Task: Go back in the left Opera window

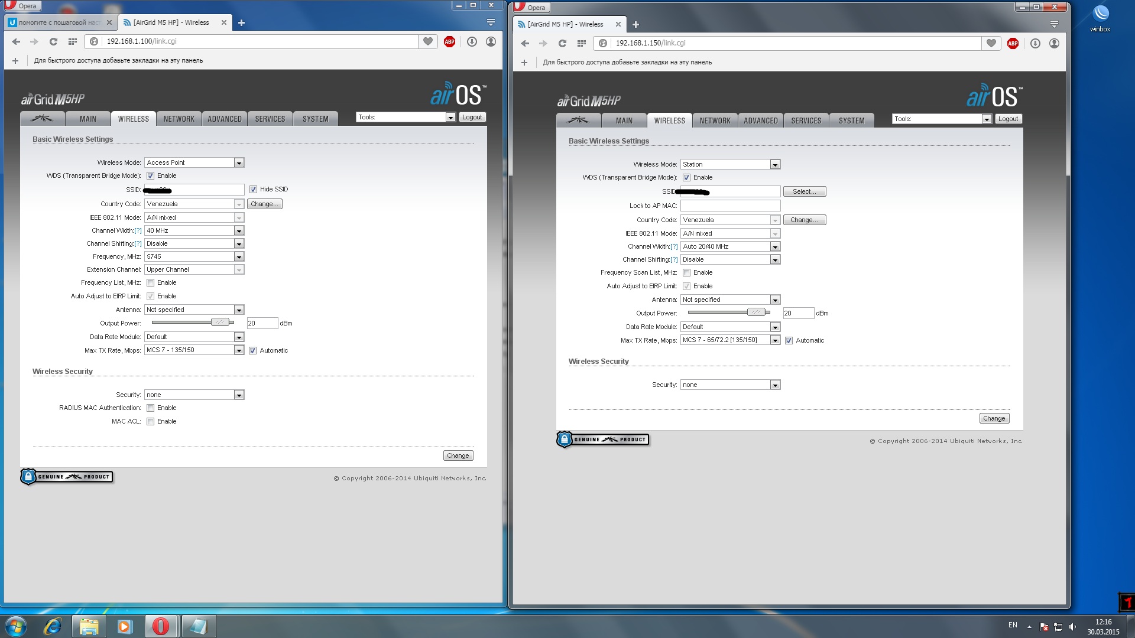Action: pos(16,41)
